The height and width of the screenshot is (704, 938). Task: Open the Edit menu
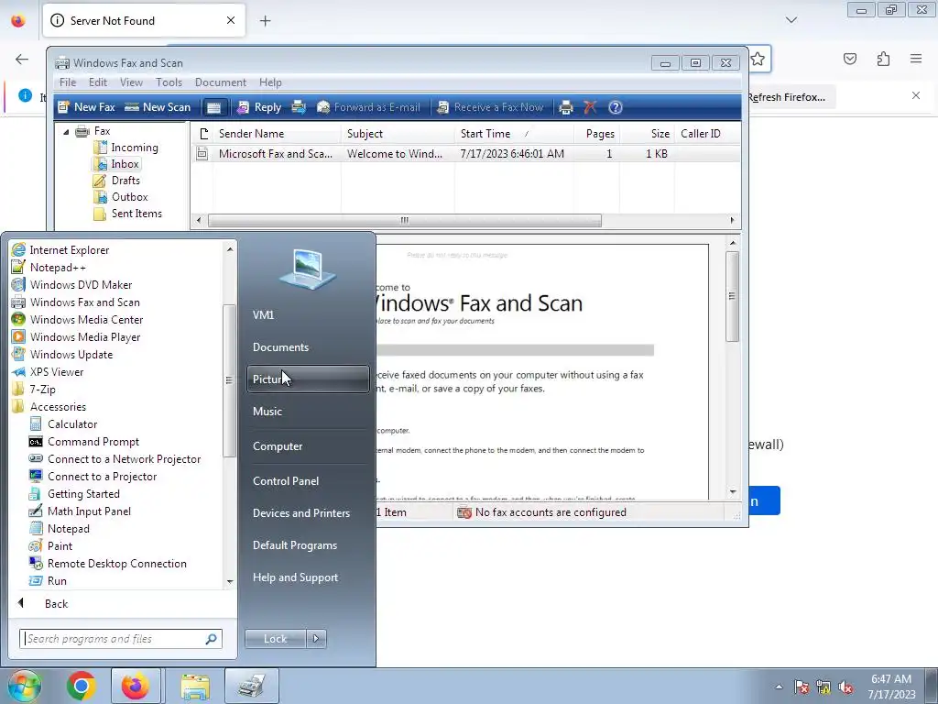tap(97, 82)
